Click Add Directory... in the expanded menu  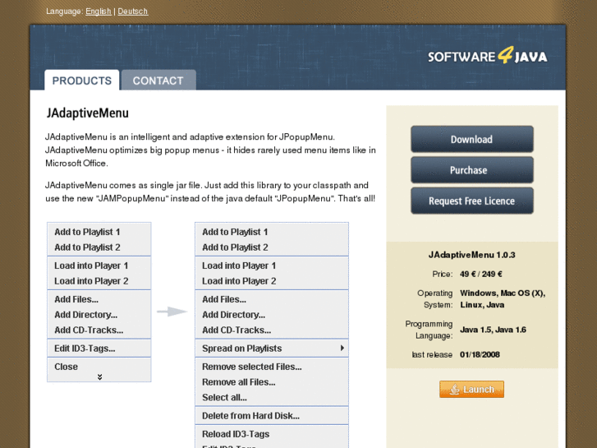pyautogui.click(x=272, y=314)
